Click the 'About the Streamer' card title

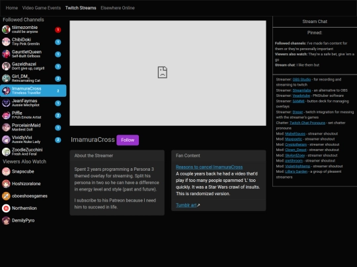pos(94,156)
